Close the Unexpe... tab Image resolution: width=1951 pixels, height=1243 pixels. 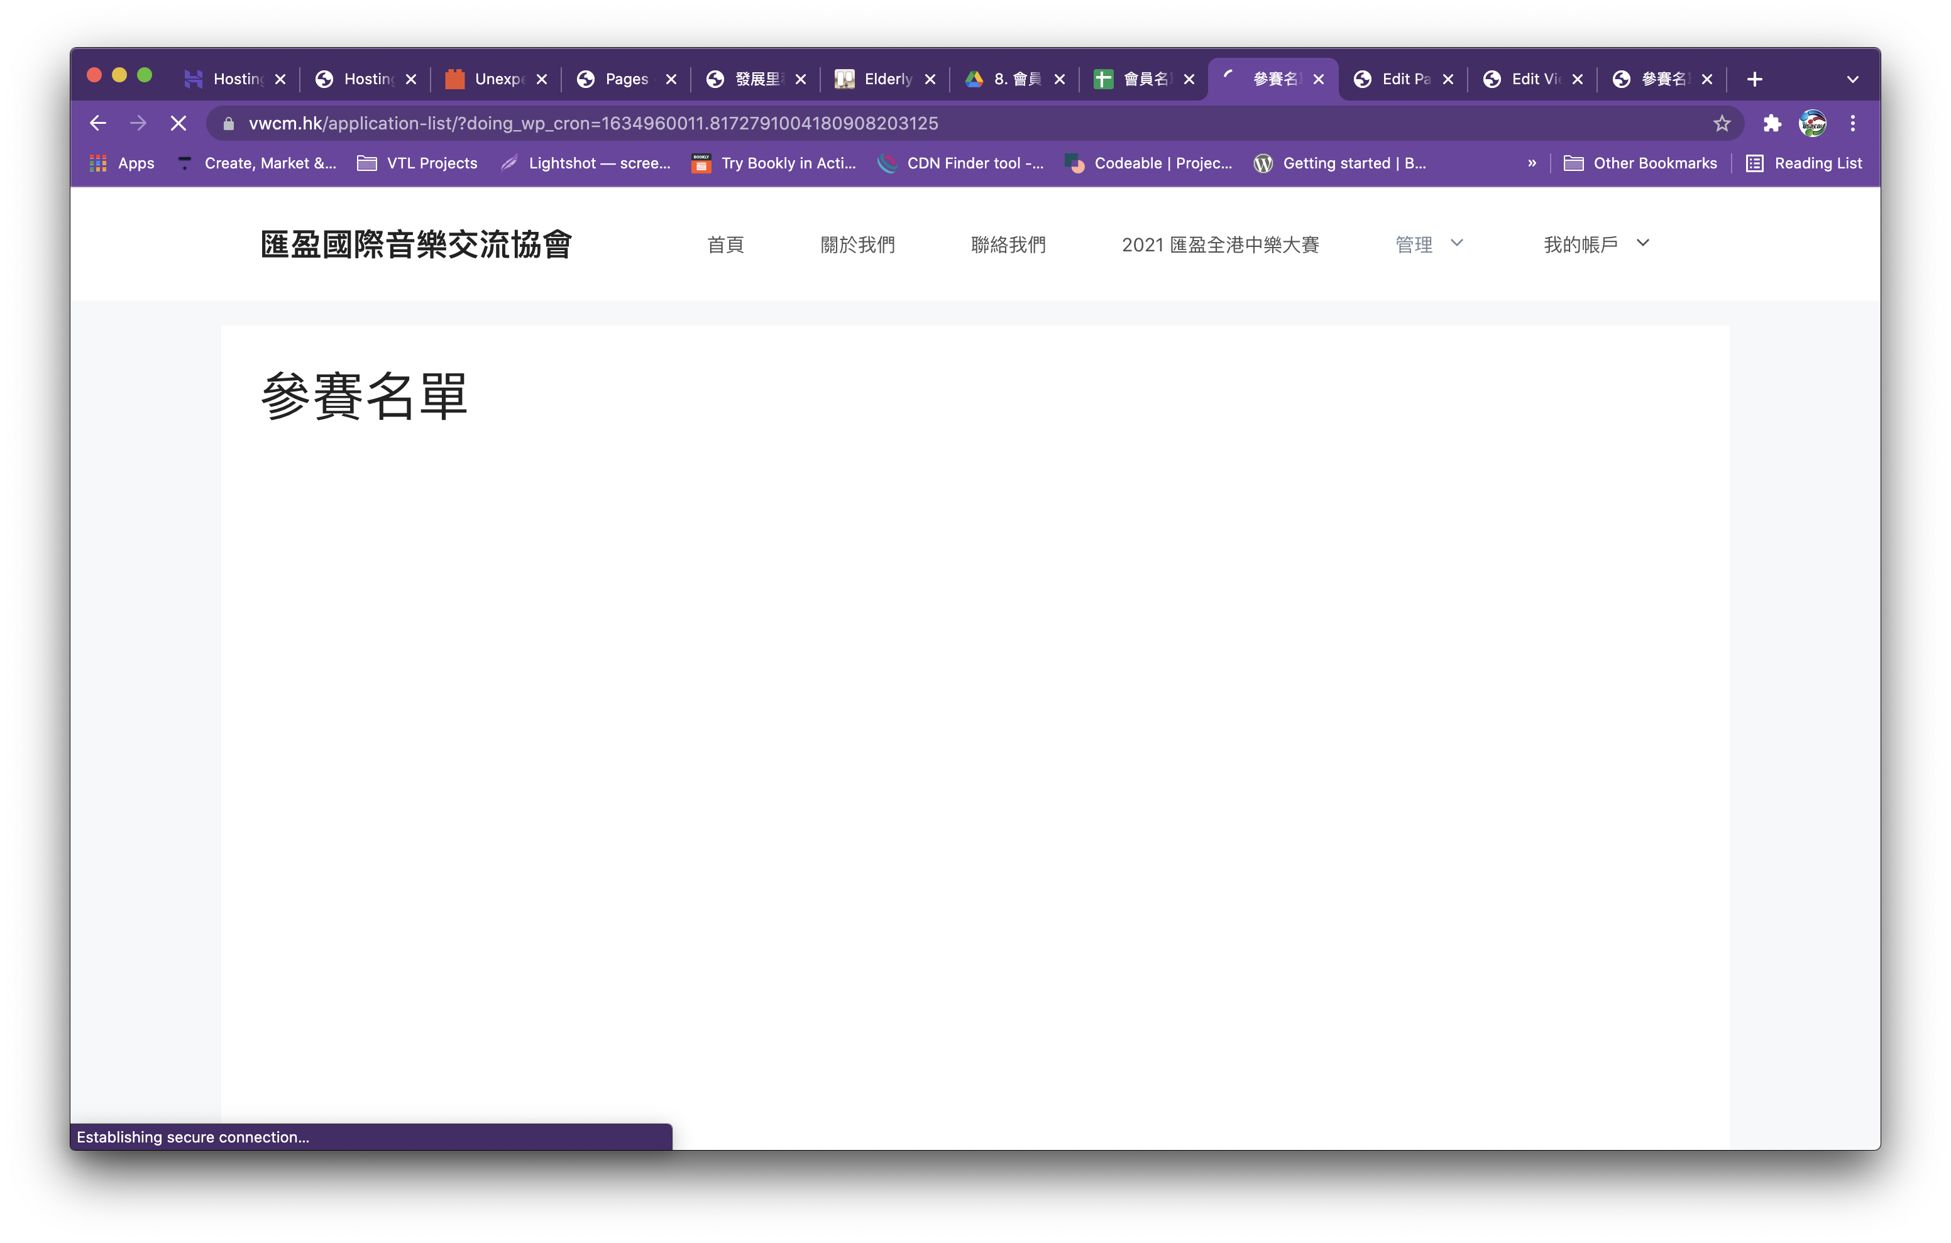click(x=542, y=79)
